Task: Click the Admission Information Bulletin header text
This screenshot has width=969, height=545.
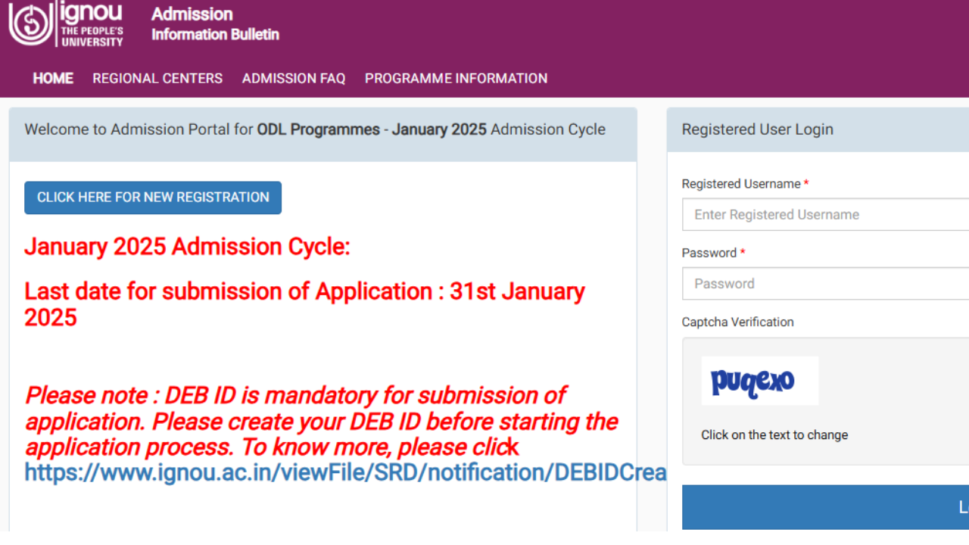Action: click(216, 23)
